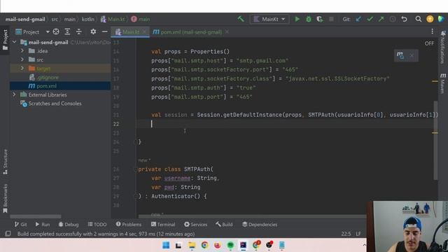Click Collapse All in Project panel
Image resolution: width=448 pixels, height=252 pixels.
[x=78, y=31]
